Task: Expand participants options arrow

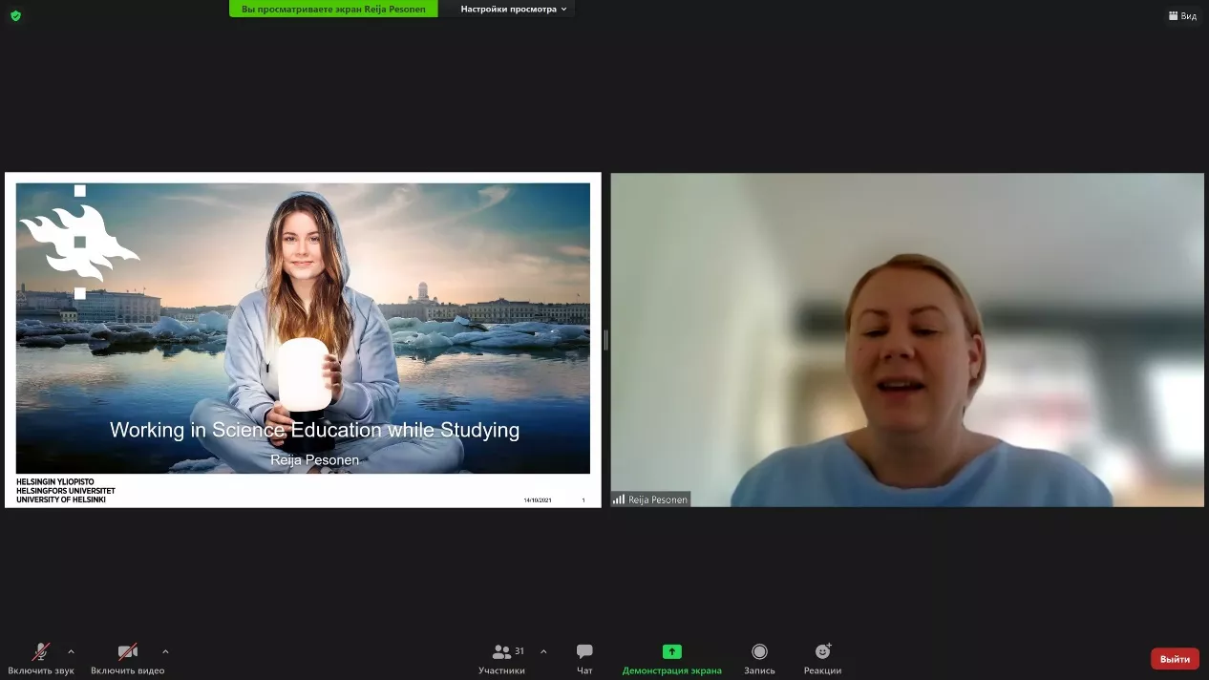Action: pyautogui.click(x=543, y=652)
